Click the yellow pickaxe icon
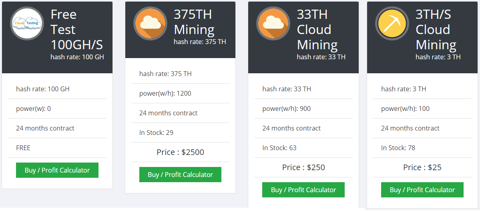The image size is (480, 211). (x=392, y=23)
